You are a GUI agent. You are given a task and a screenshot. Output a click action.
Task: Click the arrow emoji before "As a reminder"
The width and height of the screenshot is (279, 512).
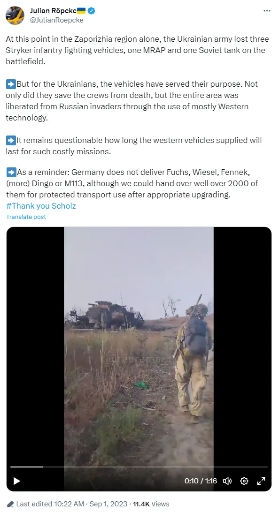pyautogui.click(x=11, y=172)
